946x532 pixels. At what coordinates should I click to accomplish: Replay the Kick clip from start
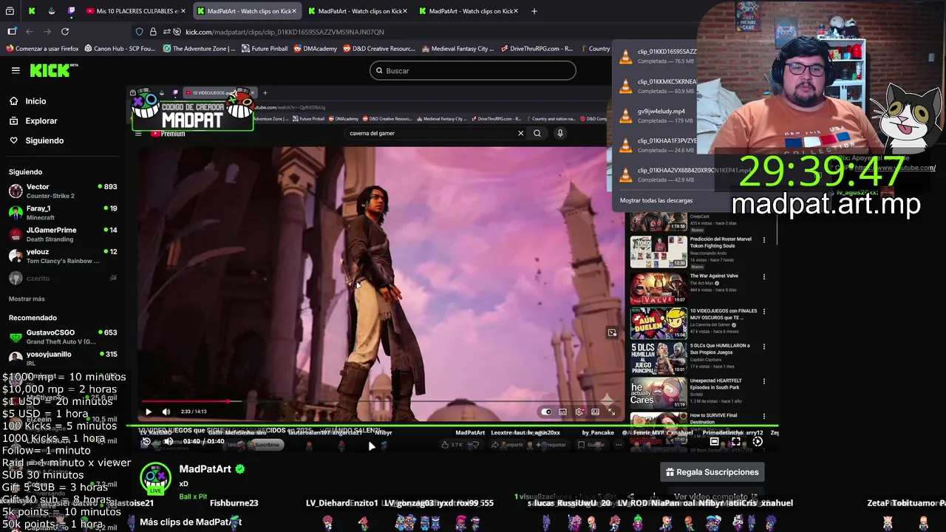[146, 441]
